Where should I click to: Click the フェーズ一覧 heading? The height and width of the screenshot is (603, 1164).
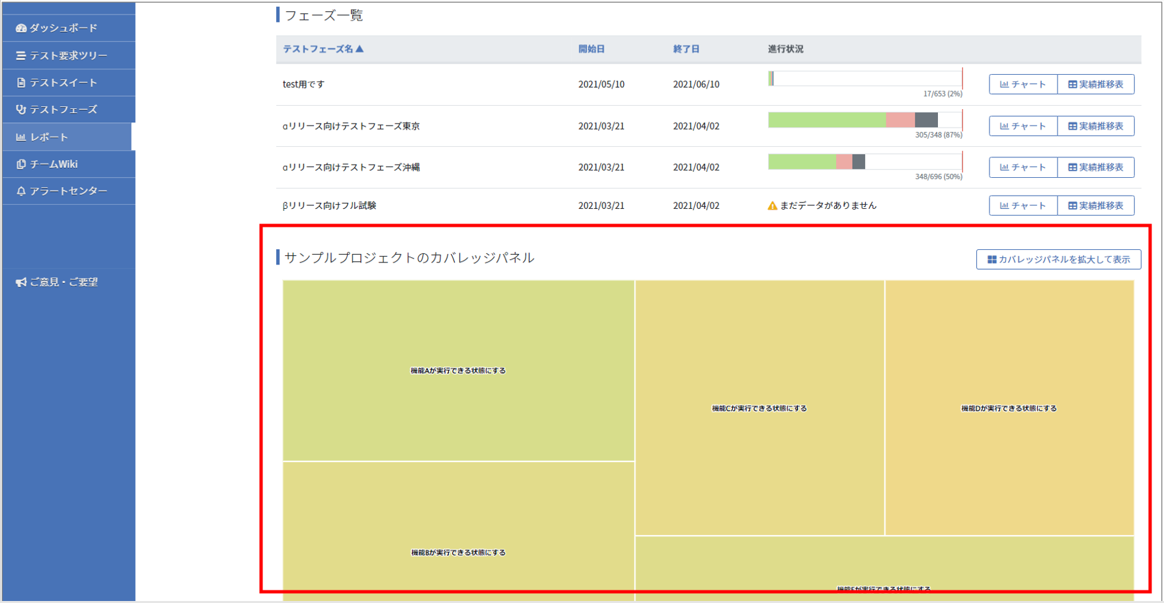pos(324,15)
